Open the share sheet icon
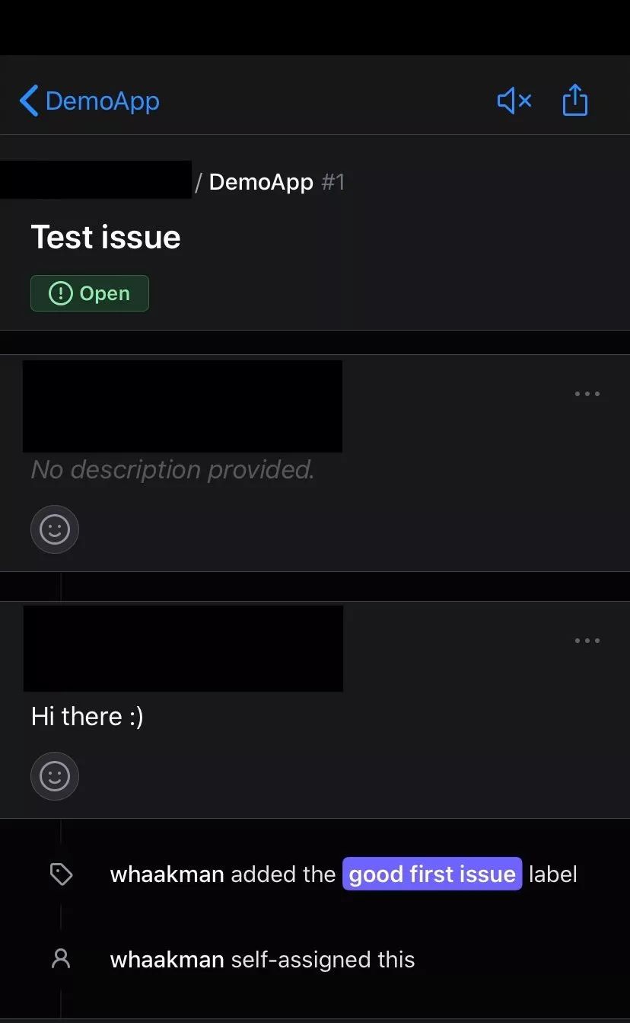 [575, 100]
